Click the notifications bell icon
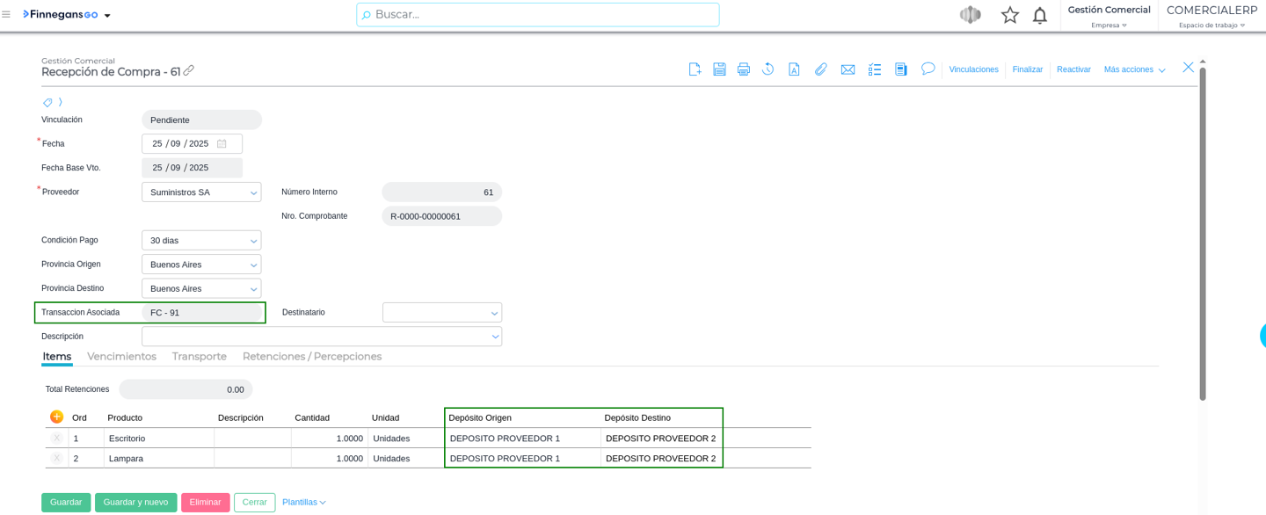 [x=1039, y=15]
